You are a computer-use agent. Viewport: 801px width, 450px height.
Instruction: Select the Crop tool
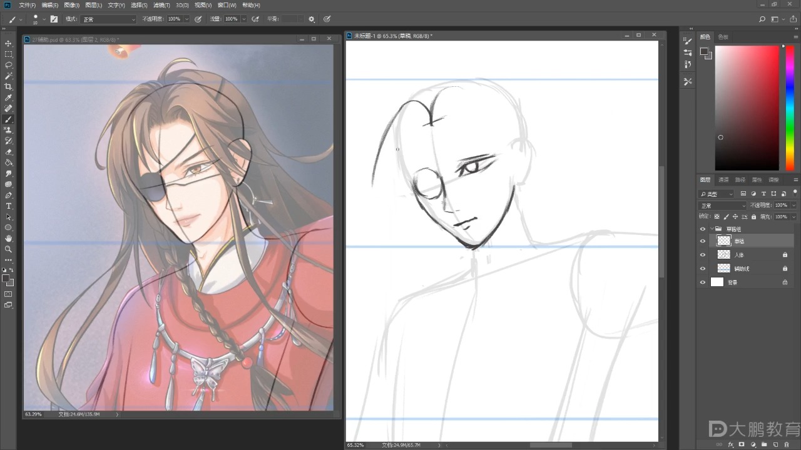[x=8, y=87]
